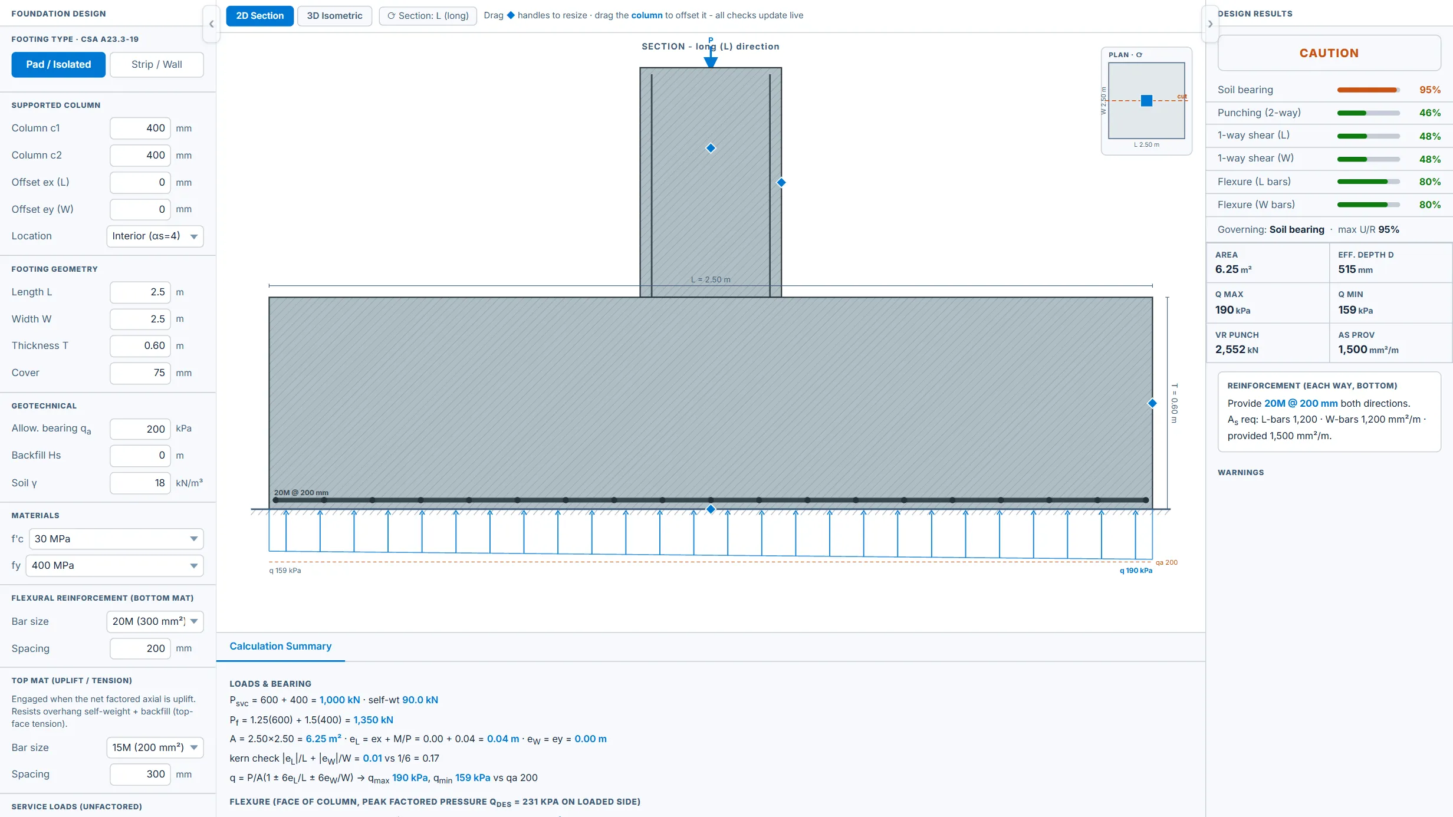The image size is (1453, 817).
Task: Click the VR PUNCH 2,552 kN card
Action: pos(1268,343)
